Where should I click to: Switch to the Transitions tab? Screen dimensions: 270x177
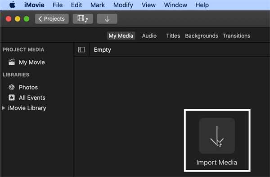236,36
